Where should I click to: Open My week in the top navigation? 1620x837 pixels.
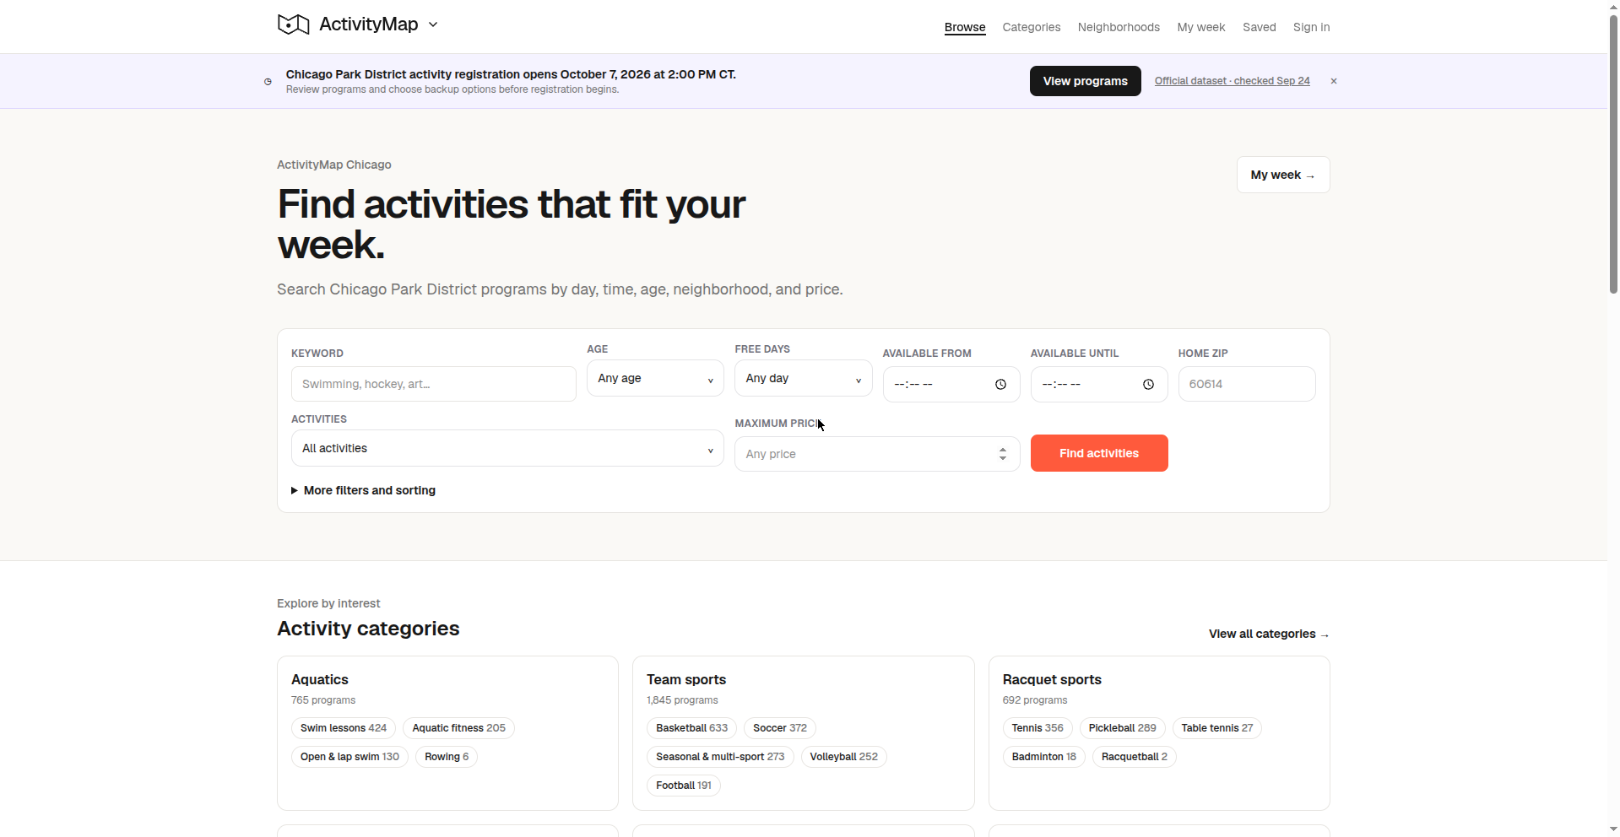(1201, 27)
